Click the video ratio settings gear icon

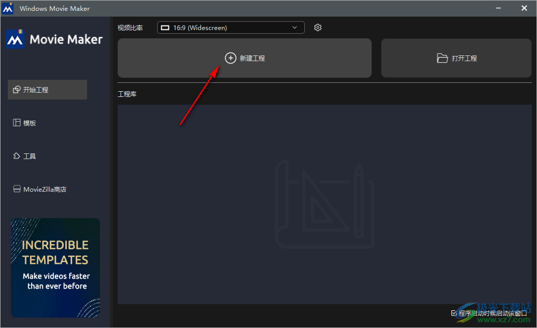point(317,27)
